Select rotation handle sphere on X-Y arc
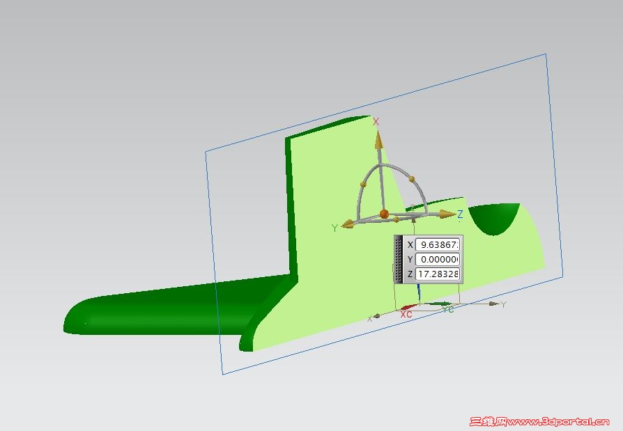Image resolution: width=623 pixels, height=431 pixels. click(363, 184)
